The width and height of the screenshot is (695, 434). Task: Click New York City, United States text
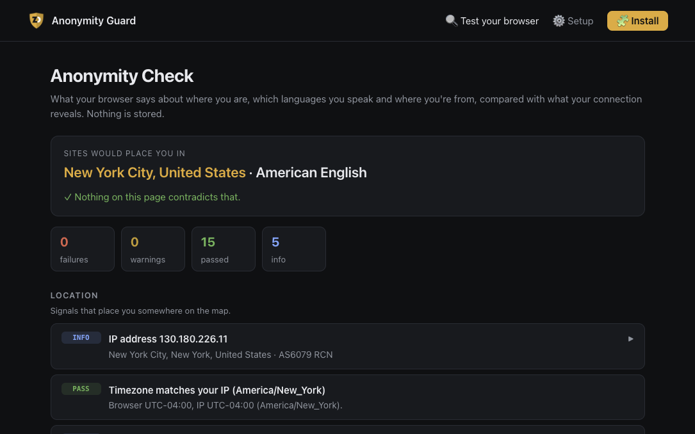click(x=154, y=172)
